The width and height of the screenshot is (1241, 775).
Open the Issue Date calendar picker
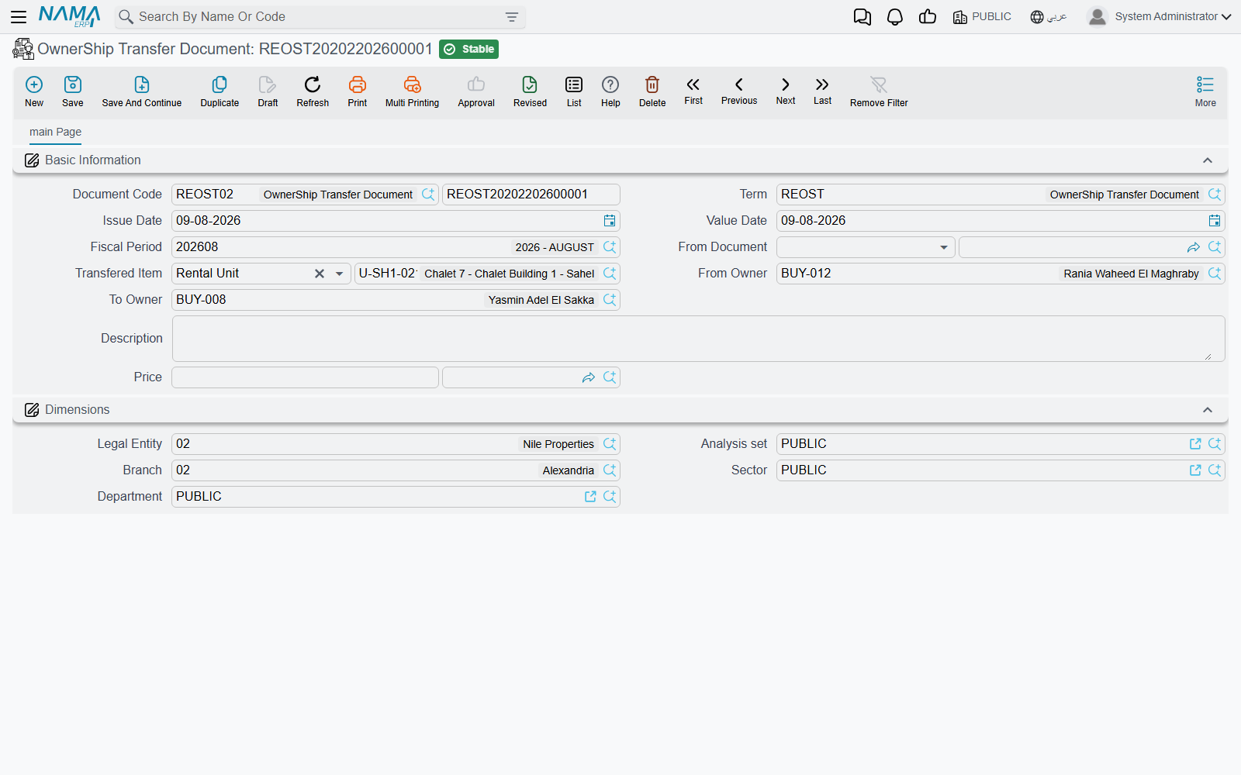tap(610, 221)
